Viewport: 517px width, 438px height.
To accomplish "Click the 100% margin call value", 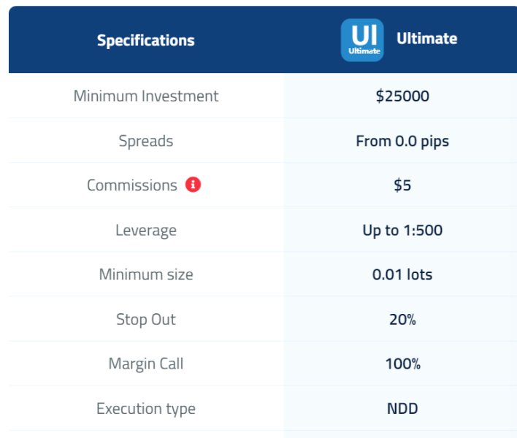I will [x=402, y=364].
